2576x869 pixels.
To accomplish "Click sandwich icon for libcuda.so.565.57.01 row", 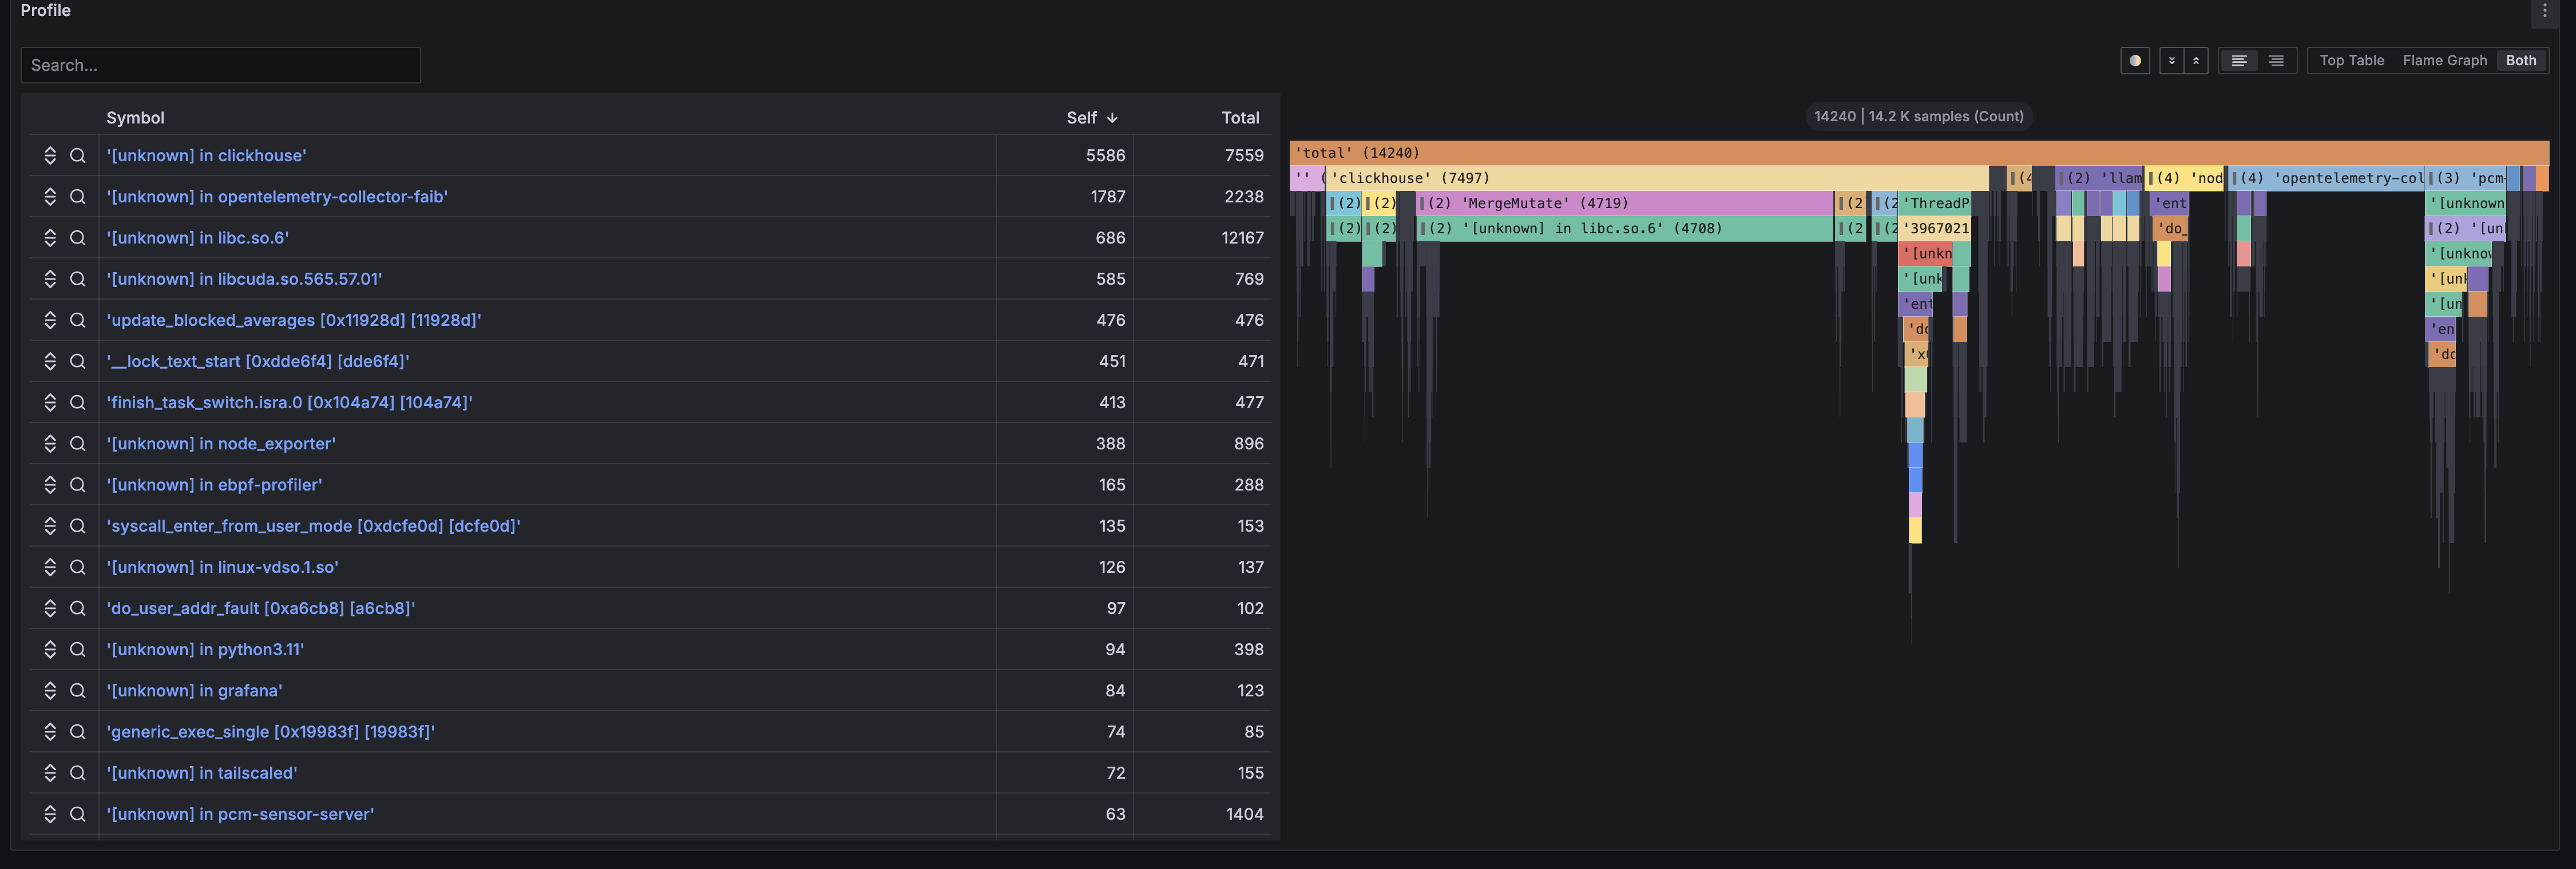I will pyautogui.click(x=50, y=278).
